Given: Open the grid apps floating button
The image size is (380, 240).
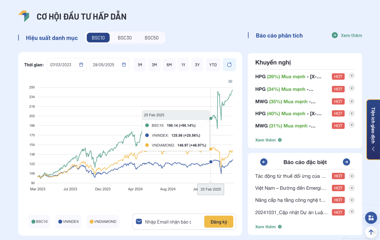Looking at the screenshot, I should pyautogui.click(x=371, y=218).
